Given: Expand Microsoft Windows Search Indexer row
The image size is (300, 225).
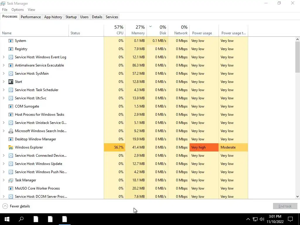Looking at the screenshot, I should 4,131.
